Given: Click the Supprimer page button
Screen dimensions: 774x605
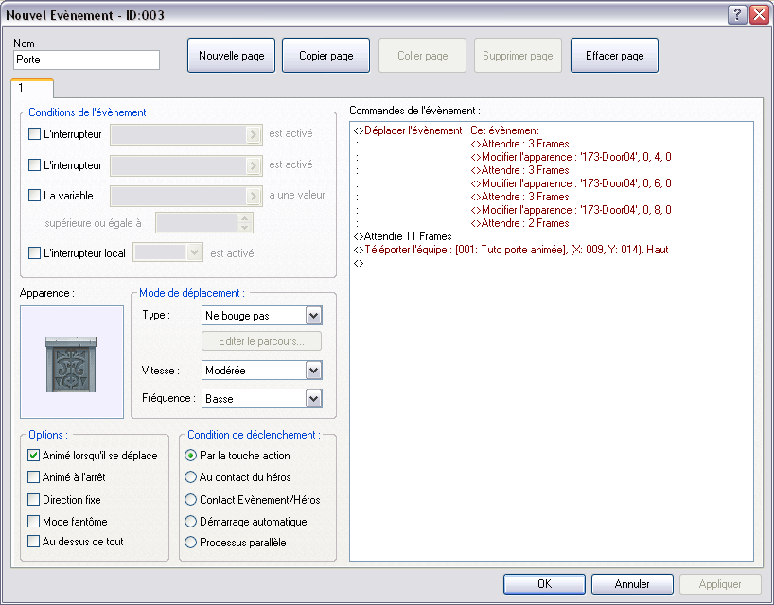Looking at the screenshot, I should tap(518, 55).
